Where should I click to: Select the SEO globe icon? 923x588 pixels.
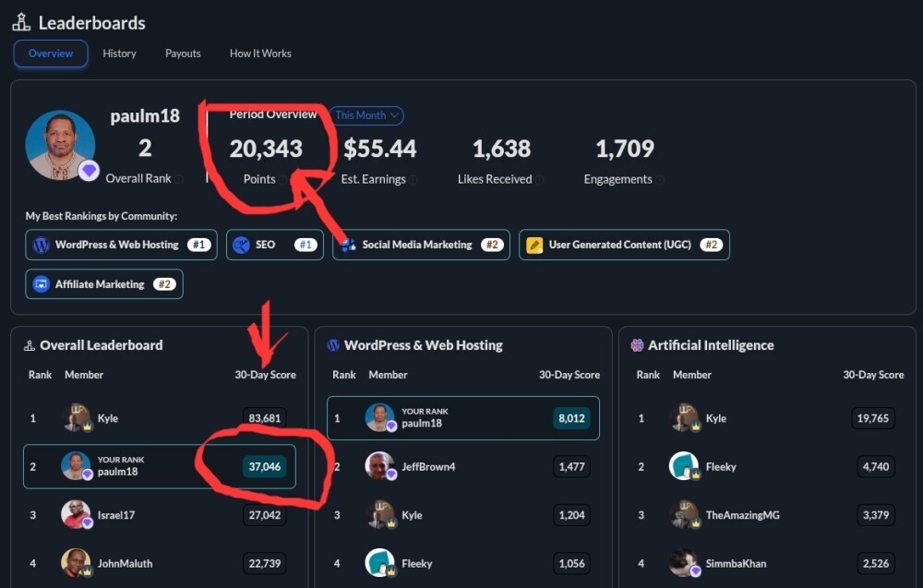(x=242, y=245)
